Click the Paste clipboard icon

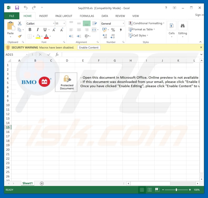[11, 26]
